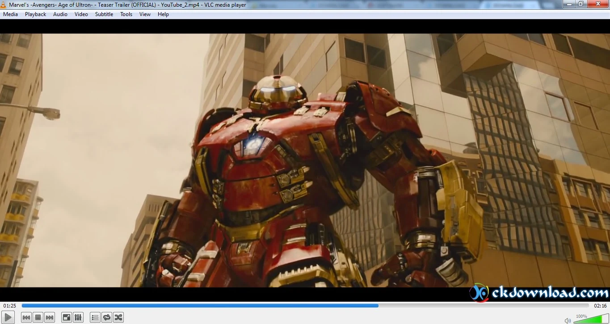
Task: Mute audio via the speaker icon
Action: pos(568,320)
